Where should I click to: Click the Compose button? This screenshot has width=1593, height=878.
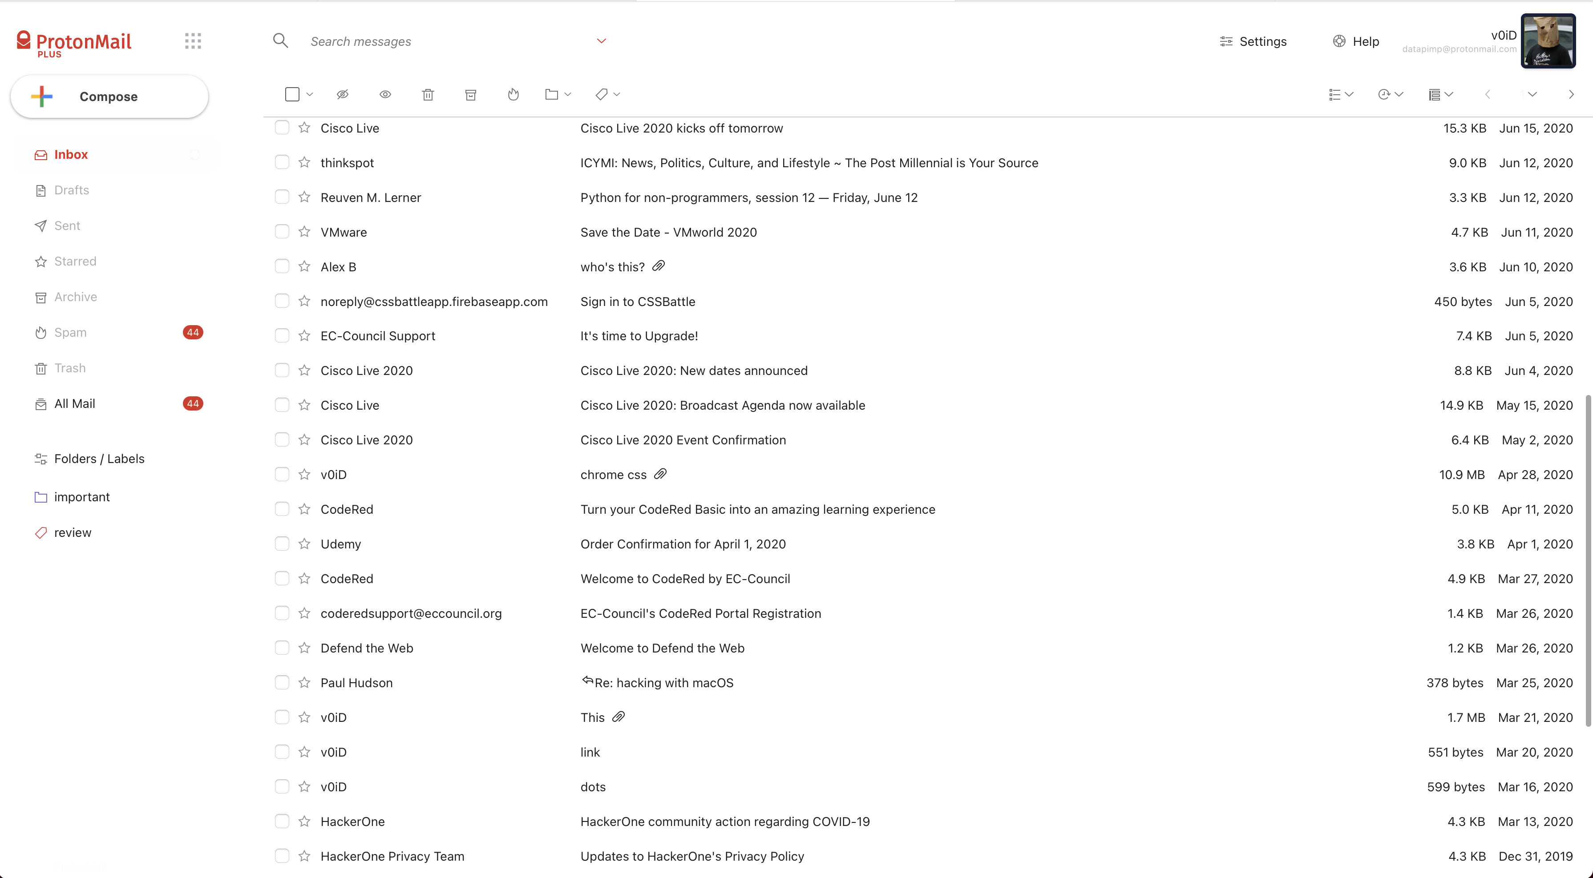click(109, 97)
